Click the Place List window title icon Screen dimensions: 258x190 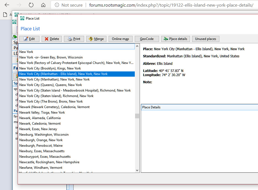coord(22,18)
